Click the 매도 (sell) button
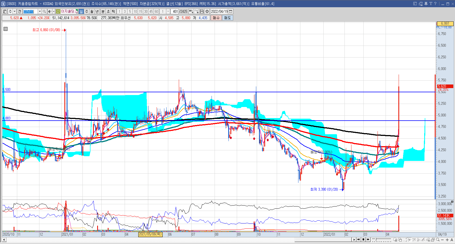The width and height of the screenshot is (455, 244). [228, 18]
